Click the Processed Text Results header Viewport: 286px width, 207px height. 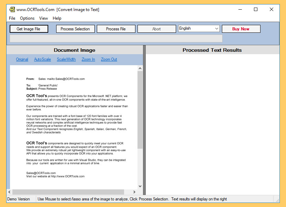pyautogui.click(x=212, y=50)
